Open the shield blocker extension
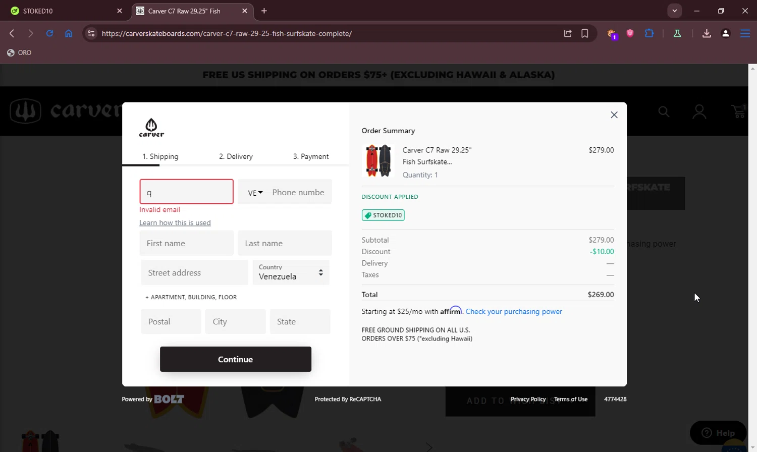The width and height of the screenshot is (757, 452). click(x=630, y=33)
